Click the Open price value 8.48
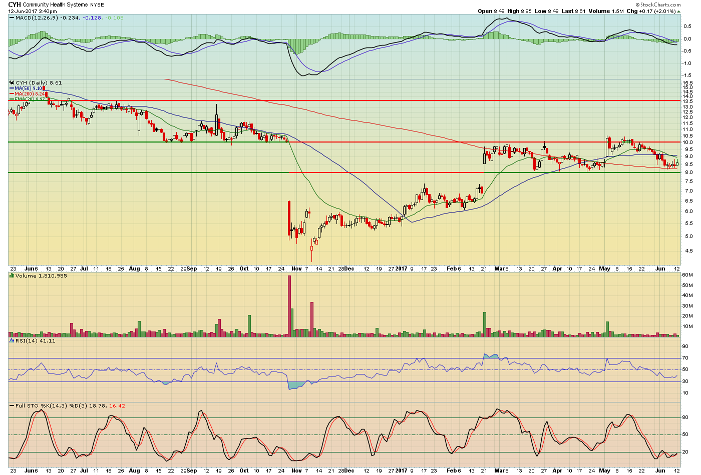 (499, 11)
